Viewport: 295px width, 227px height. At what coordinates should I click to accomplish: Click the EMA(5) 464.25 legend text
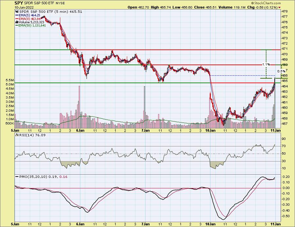tap(29, 15)
